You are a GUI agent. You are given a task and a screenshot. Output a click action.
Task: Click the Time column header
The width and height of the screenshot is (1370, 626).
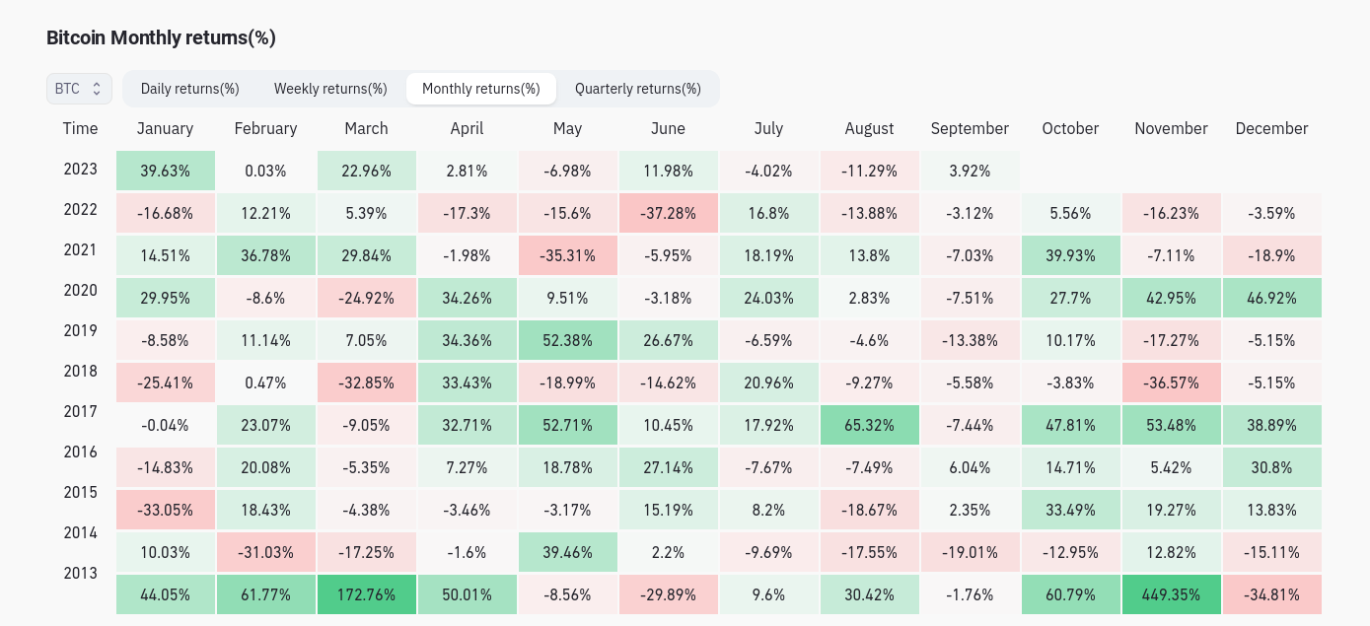(x=80, y=128)
